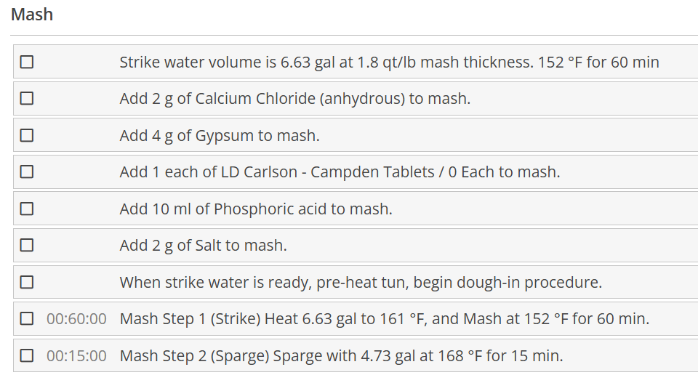Viewport: 698px width, 375px height.
Task: Click the Mash Step 1 (Strike) description
Action: click(384, 318)
